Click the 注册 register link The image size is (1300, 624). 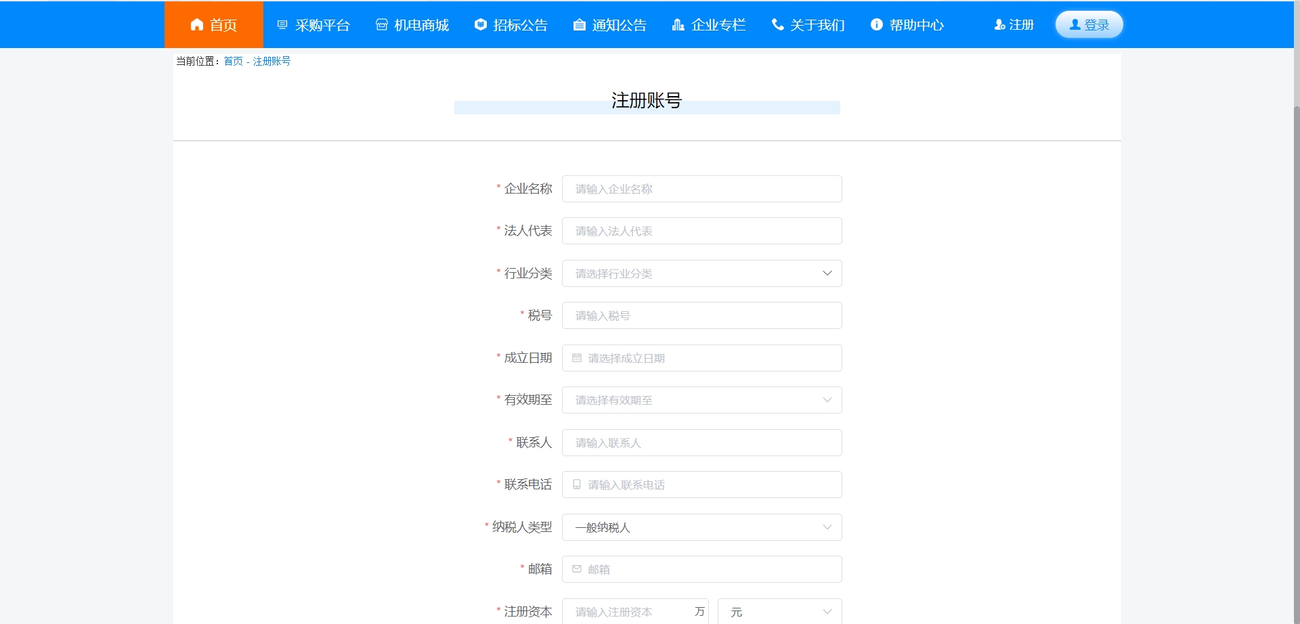coord(1014,25)
